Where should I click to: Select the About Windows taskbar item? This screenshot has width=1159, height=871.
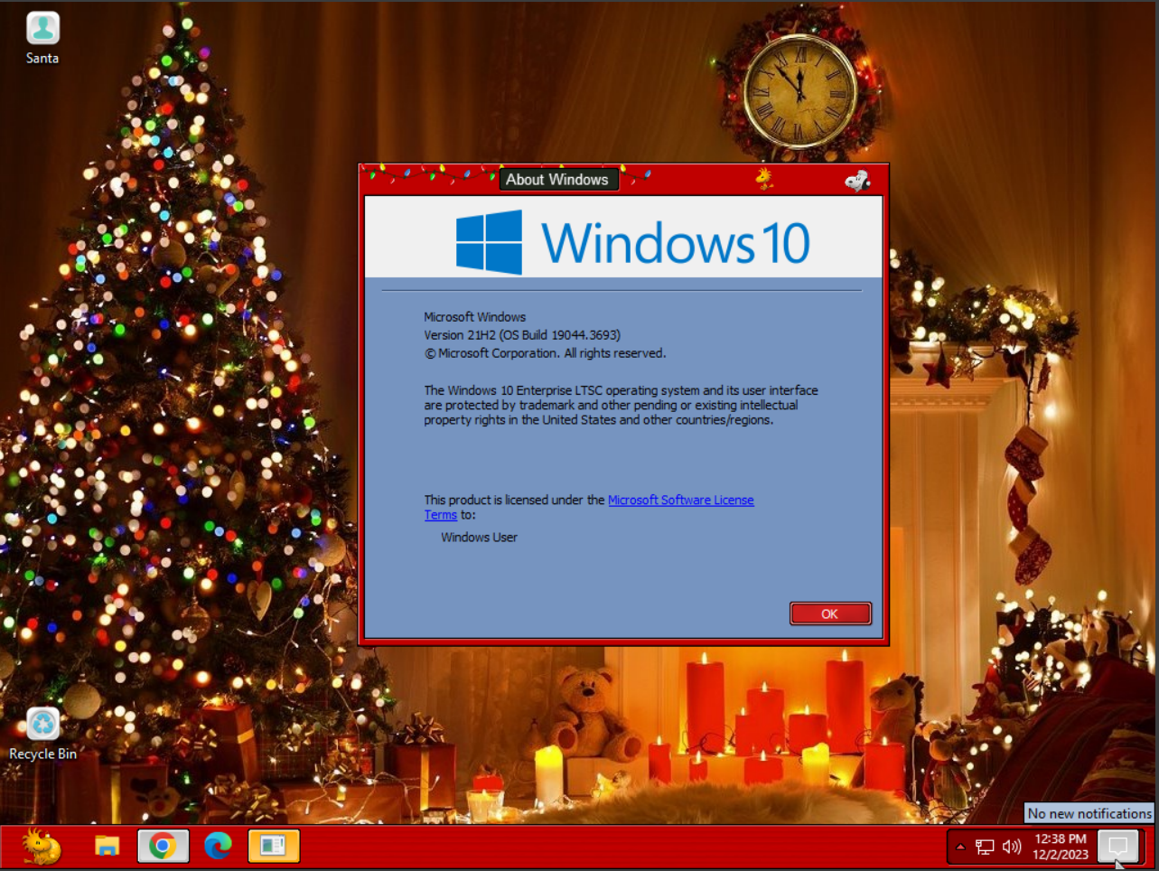273,847
